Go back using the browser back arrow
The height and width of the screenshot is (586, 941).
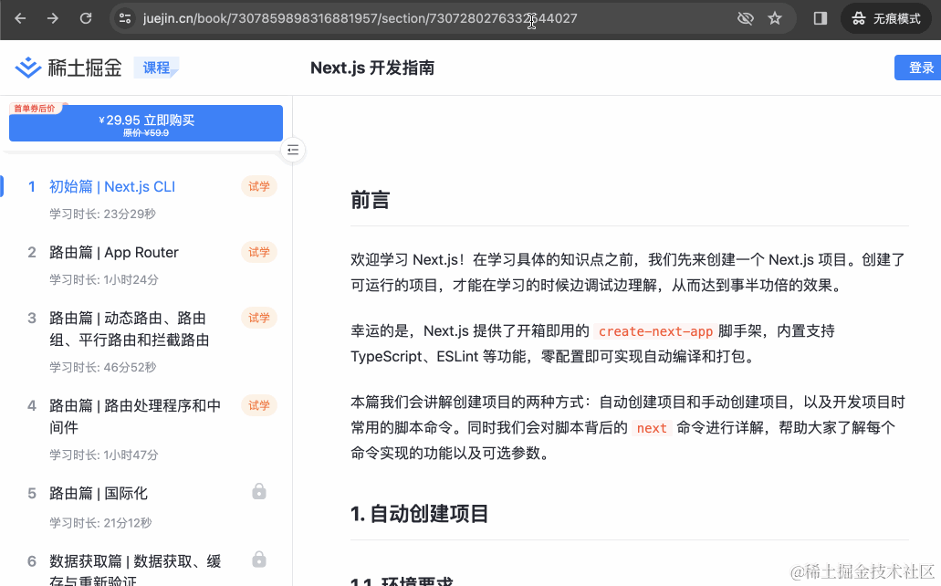point(20,18)
